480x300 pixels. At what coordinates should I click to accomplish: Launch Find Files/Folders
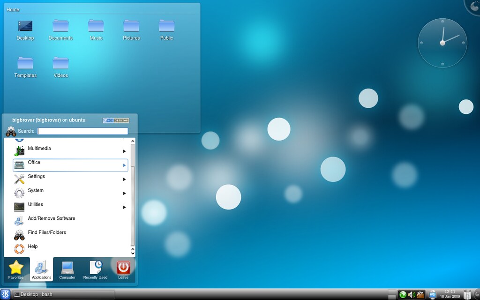70,235
